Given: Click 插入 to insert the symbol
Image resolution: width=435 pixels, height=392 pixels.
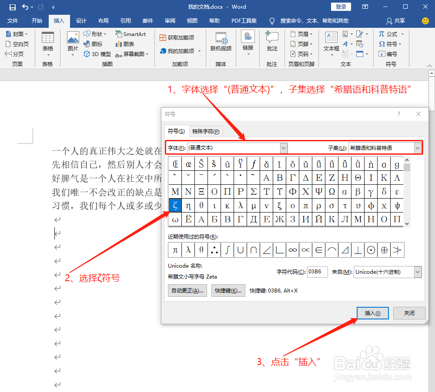Looking at the screenshot, I should (373, 313).
